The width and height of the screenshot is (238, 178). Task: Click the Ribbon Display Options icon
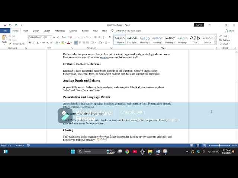(x=210, y=25)
